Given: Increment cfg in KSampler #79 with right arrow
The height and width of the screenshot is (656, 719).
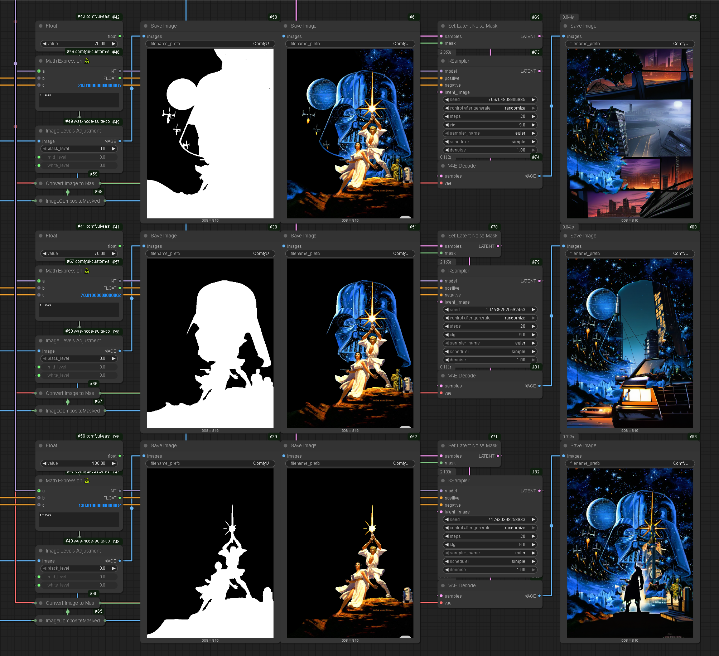Looking at the screenshot, I should tap(533, 335).
